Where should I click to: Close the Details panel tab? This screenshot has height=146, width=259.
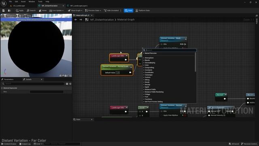click(x=41, y=79)
